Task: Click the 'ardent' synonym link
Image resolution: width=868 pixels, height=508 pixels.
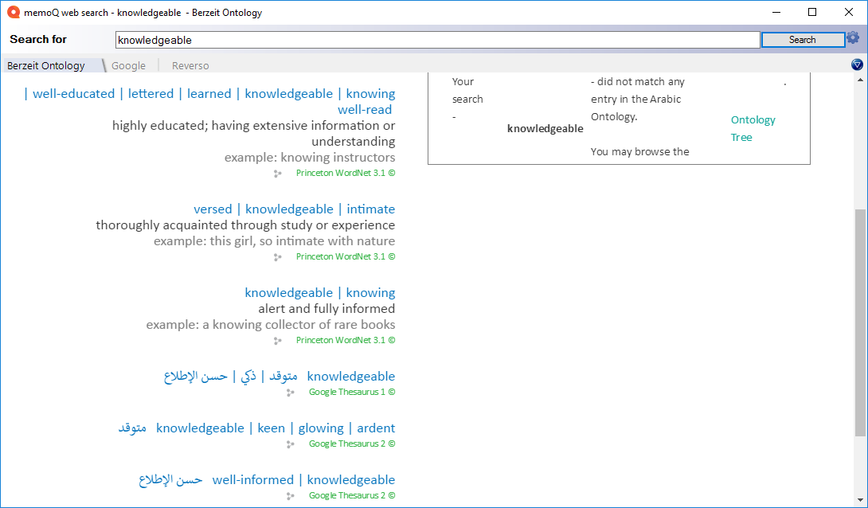Action: pyautogui.click(x=376, y=428)
